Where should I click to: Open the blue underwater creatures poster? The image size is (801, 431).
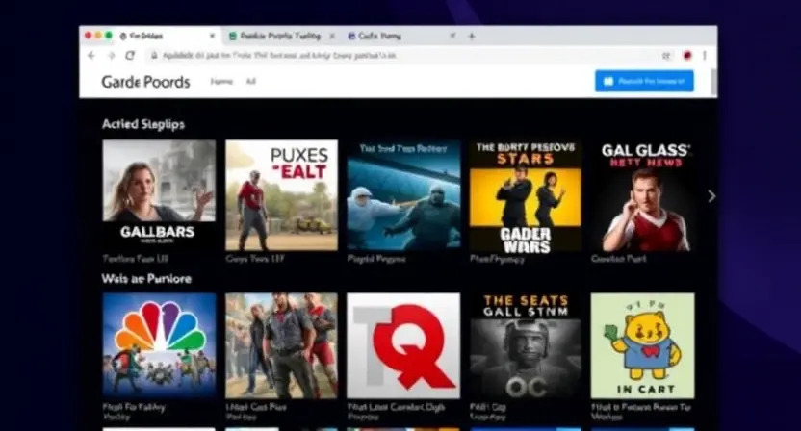pos(403,195)
